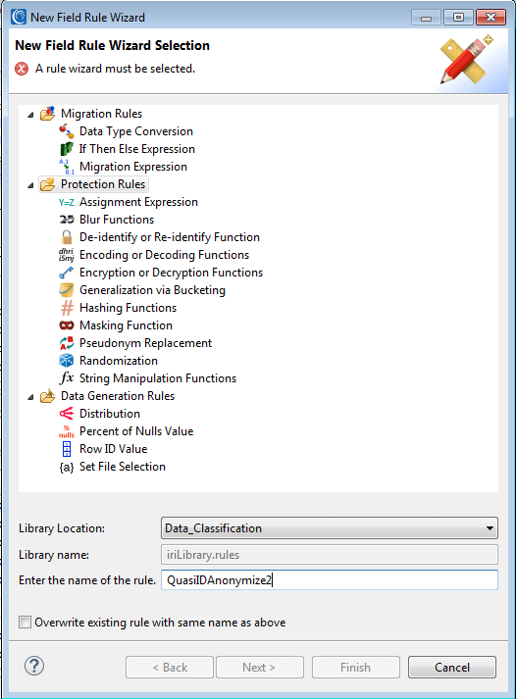Open the Library Location dropdown

[x=330, y=528]
